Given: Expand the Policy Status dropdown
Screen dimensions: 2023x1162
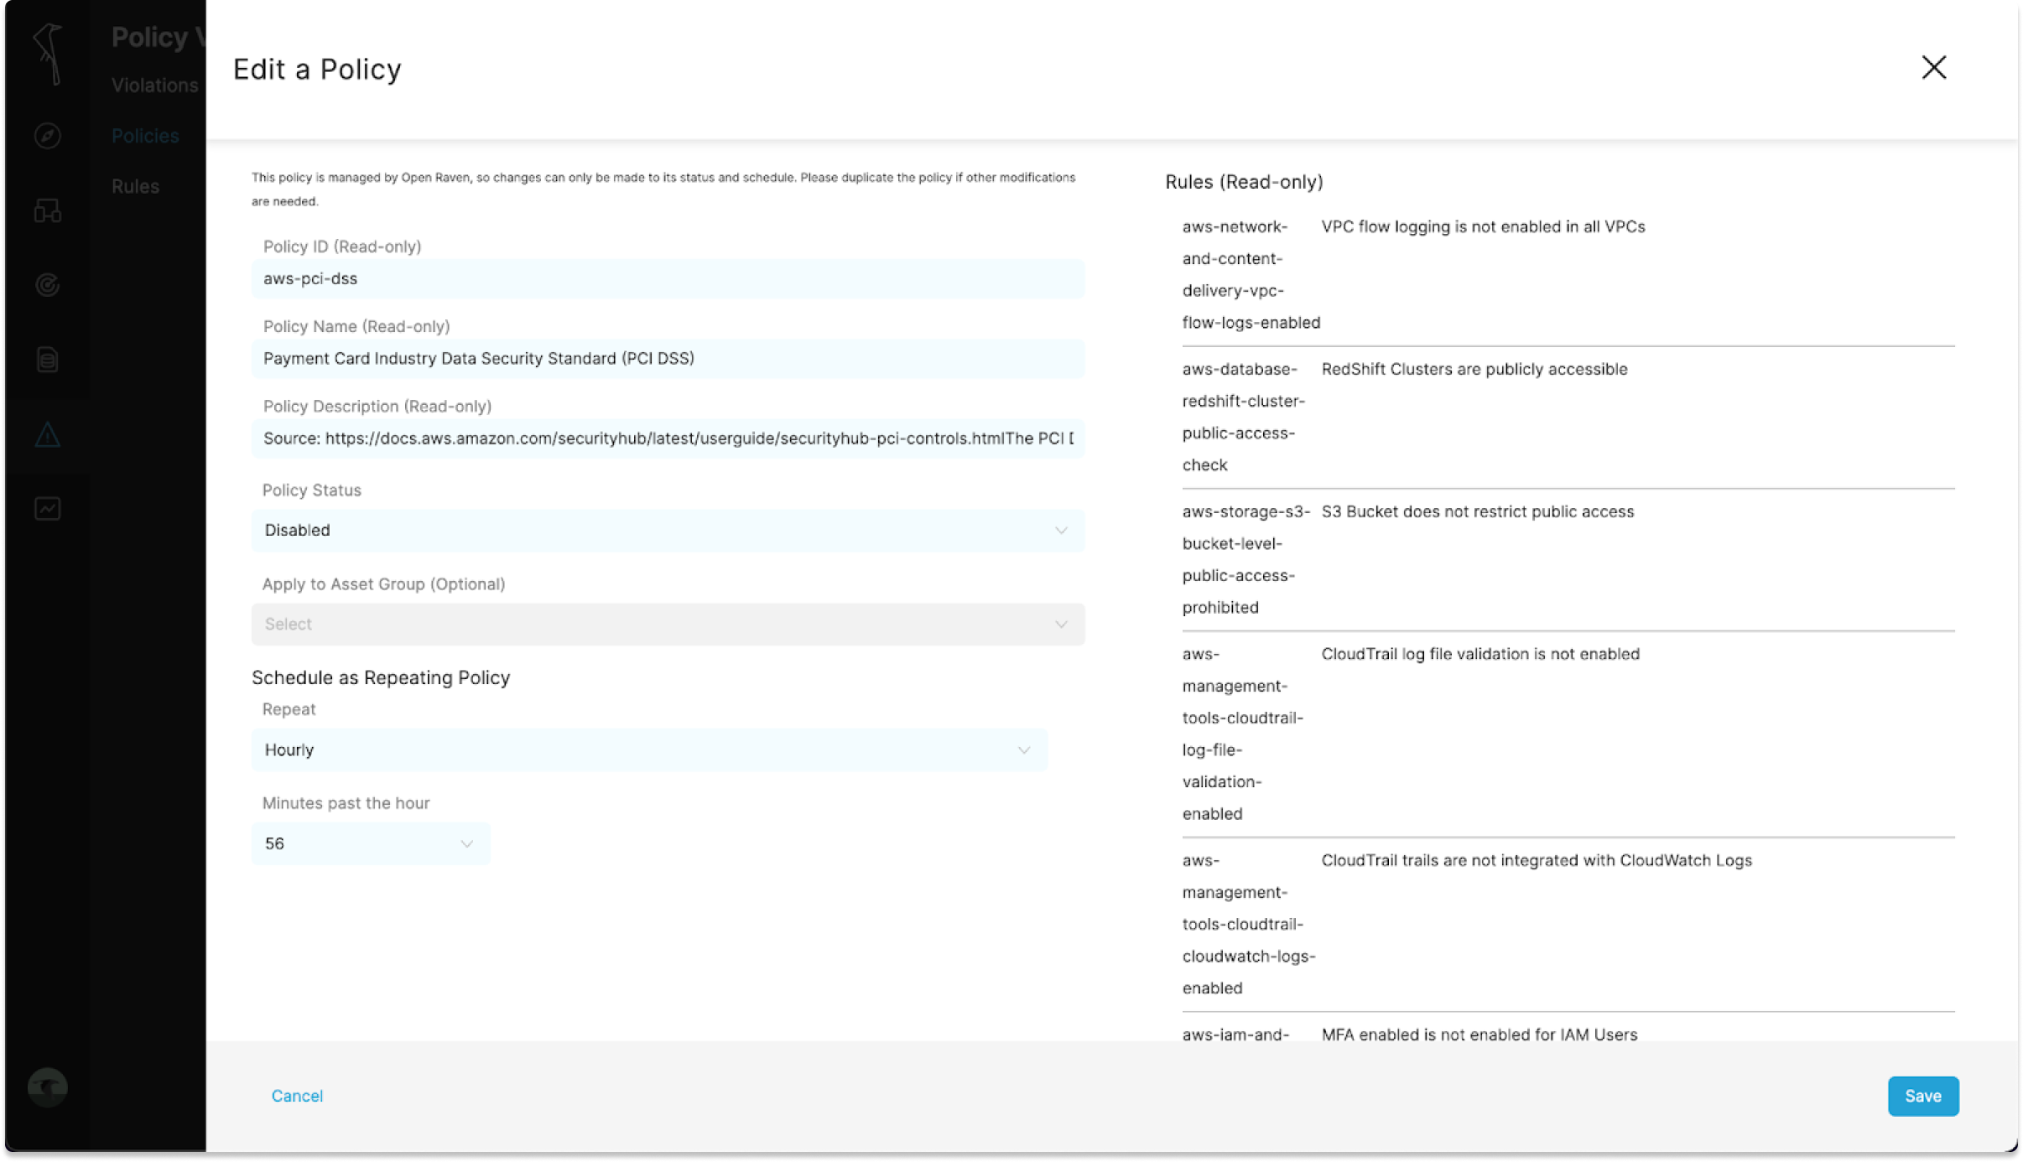Looking at the screenshot, I should (x=668, y=531).
